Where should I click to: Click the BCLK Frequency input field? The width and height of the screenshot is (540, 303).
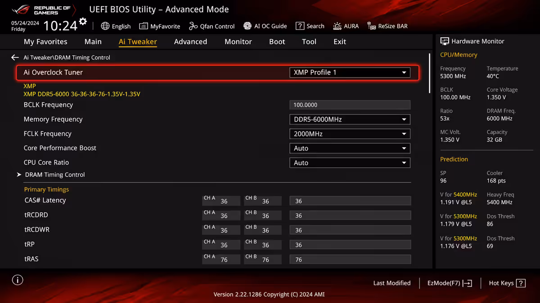[x=350, y=105]
